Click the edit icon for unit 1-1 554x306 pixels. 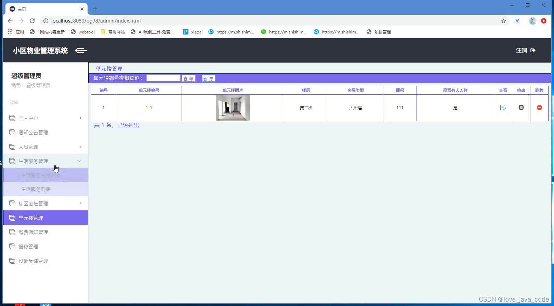pyautogui.click(x=521, y=107)
